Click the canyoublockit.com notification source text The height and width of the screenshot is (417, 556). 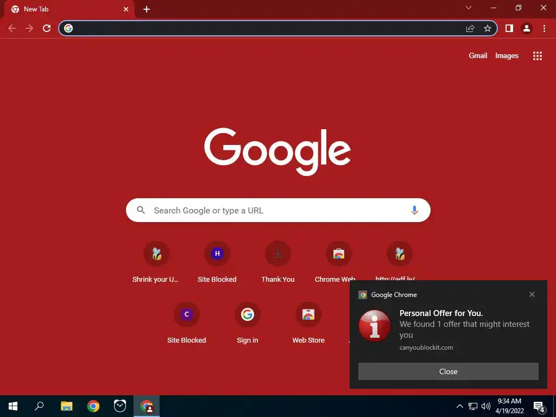click(x=426, y=347)
